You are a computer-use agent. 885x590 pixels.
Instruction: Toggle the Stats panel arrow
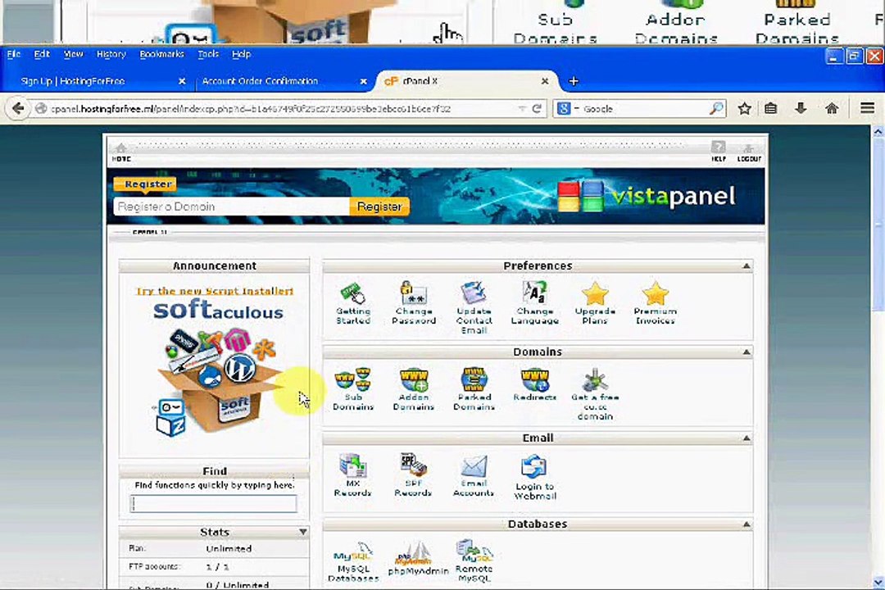[x=303, y=532]
